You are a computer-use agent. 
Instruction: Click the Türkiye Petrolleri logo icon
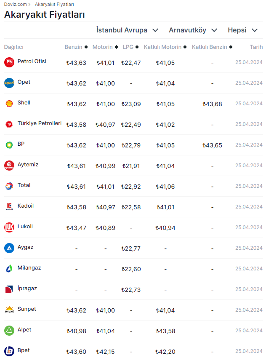[x=9, y=124]
